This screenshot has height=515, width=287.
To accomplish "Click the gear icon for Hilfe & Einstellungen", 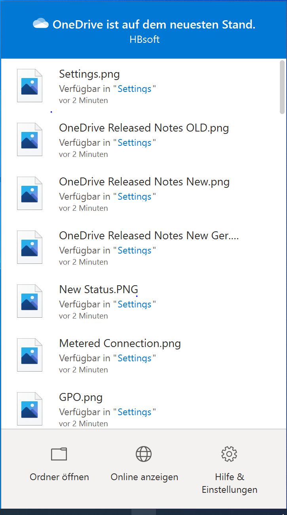I will click(x=229, y=454).
